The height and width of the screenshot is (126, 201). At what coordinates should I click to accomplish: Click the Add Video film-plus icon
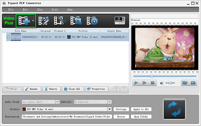click(24, 20)
